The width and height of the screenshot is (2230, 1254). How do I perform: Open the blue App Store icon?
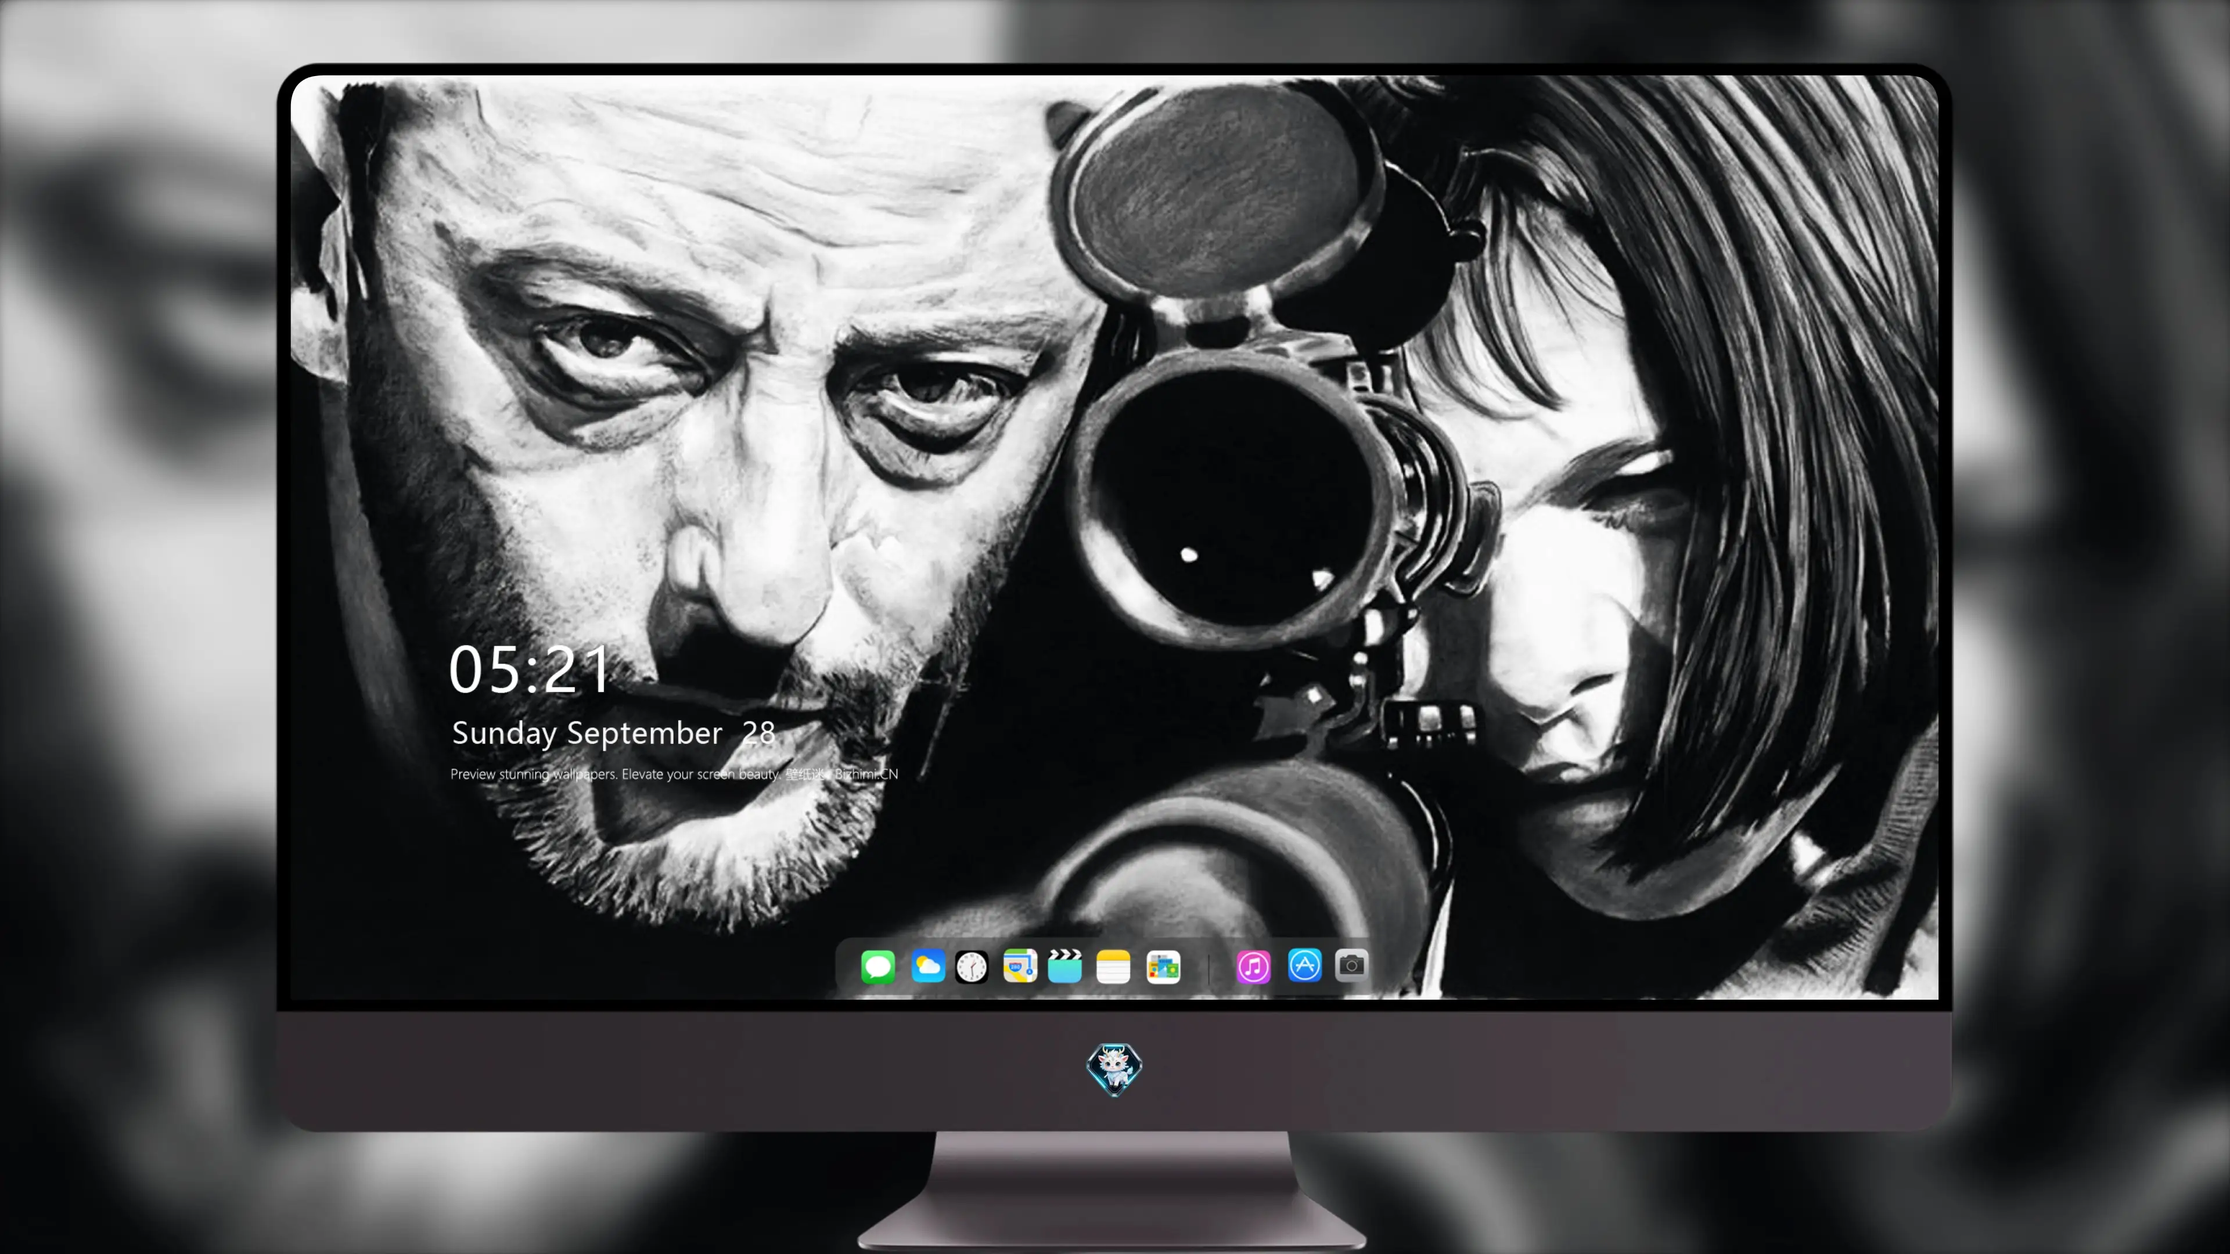click(1304, 966)
